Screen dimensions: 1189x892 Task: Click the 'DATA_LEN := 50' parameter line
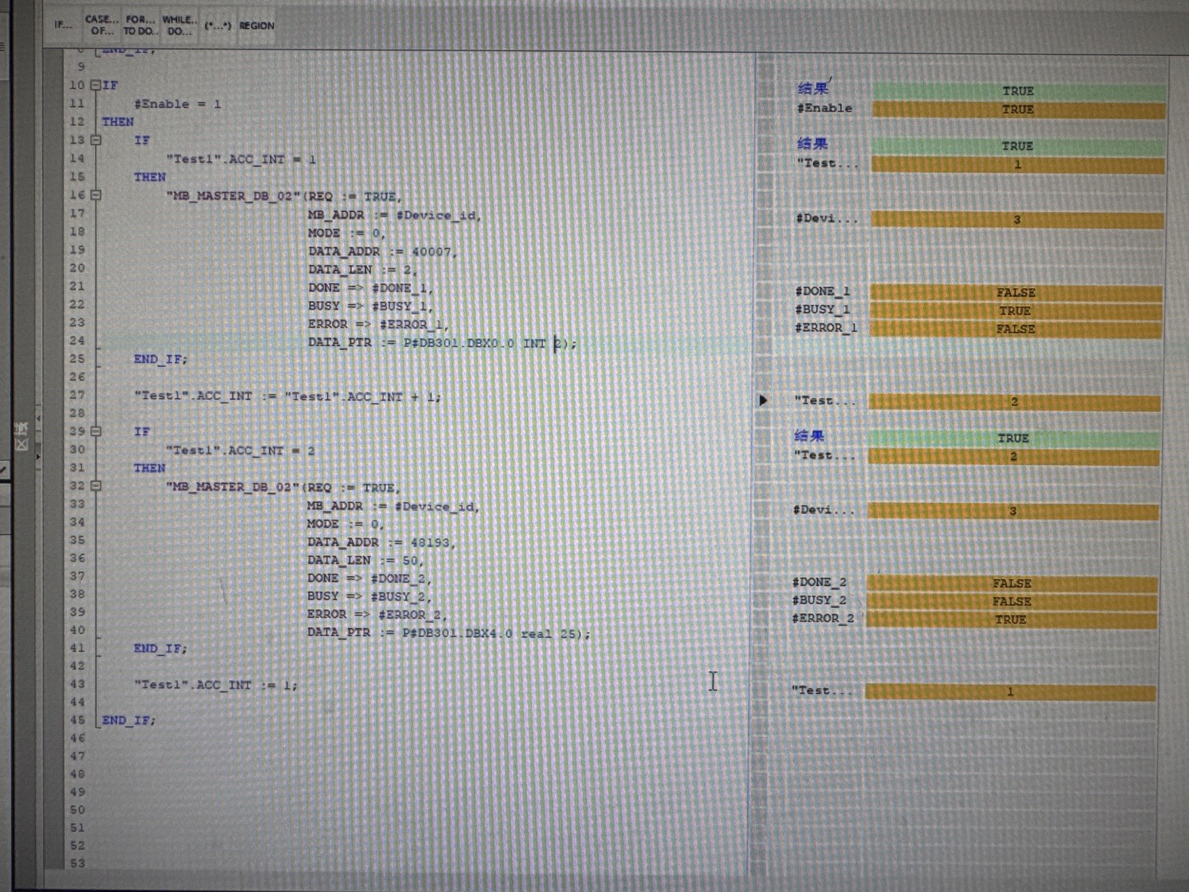point(365,560)
